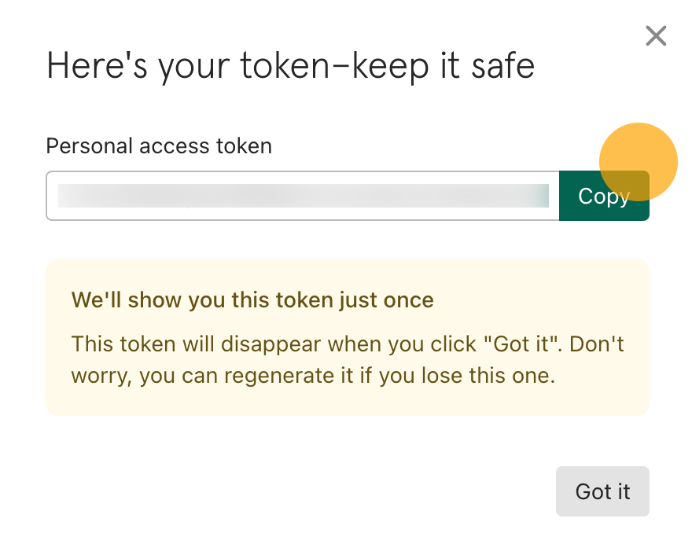Focus the personal access token input box
Image resolution: width=692 pixels, height=555 pixels.
tap(303, 196)
